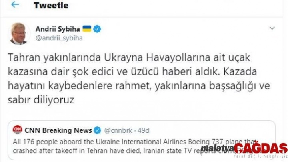
Task: Click the verified badge next to Andrii Sybiha
Action: 97,29
